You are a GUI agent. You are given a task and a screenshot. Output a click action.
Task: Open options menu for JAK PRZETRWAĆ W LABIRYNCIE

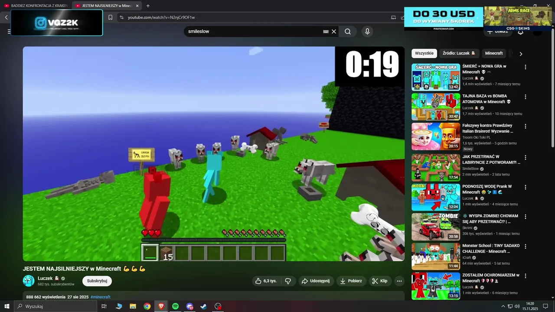coord(526,157)
